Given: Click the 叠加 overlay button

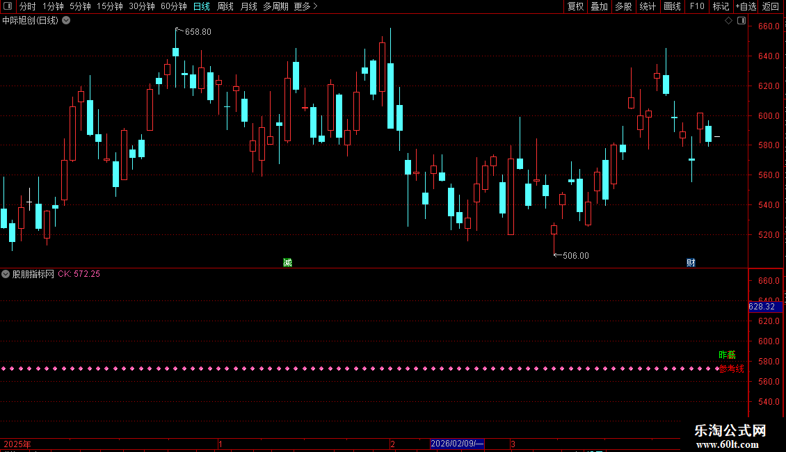Looking at the screenshot, I should tap(600, 6).
